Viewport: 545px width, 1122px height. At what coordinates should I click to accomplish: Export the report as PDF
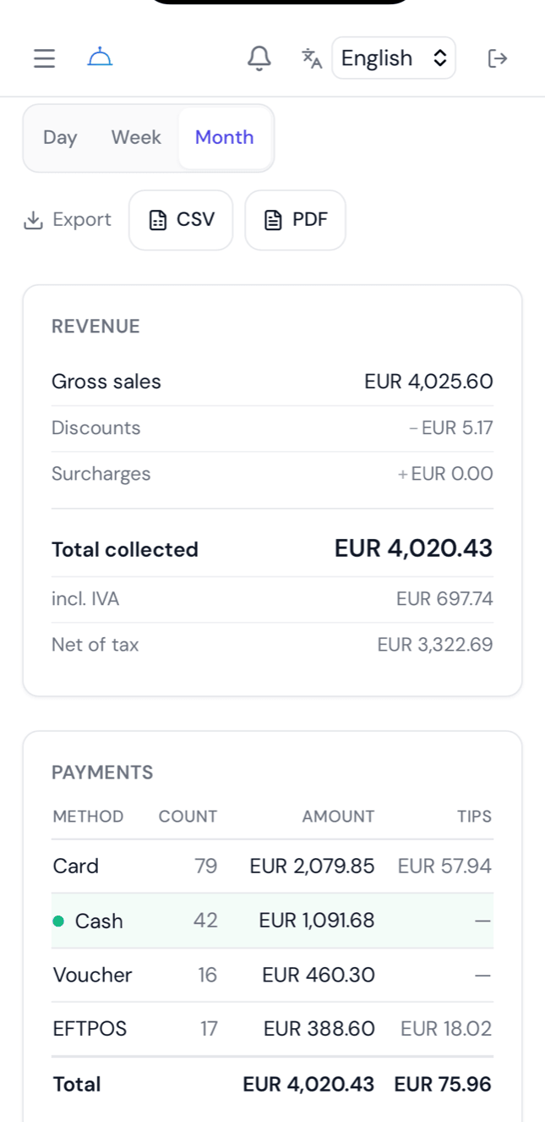(296, 220)
